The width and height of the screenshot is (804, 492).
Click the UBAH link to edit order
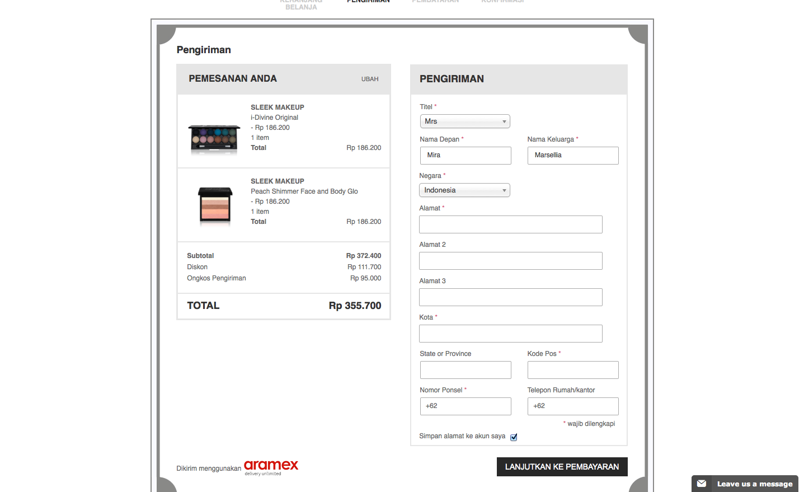click(369, 79)
